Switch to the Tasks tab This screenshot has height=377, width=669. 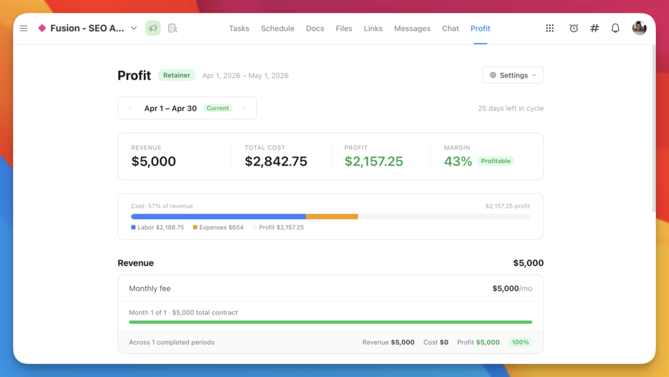click(239, 29)
